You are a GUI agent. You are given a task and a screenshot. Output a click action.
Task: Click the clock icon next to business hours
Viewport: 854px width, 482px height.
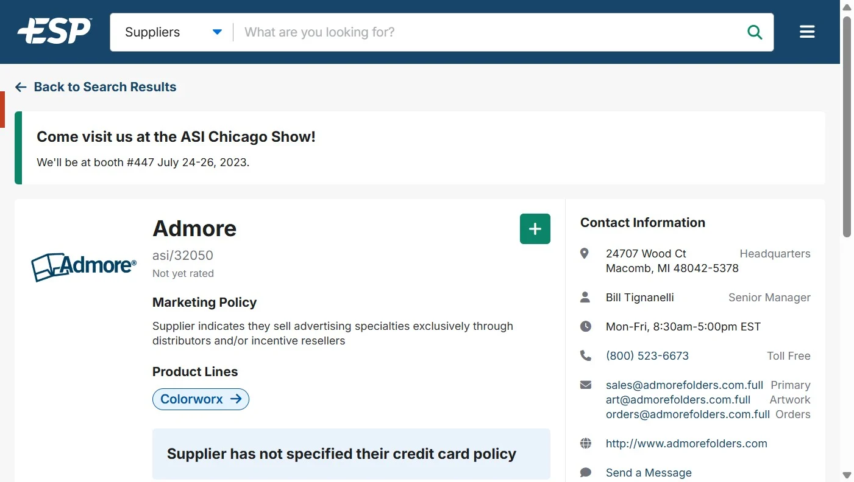click(586, 326)
